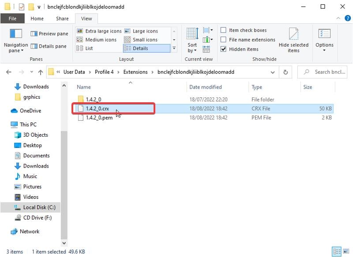Collapse the ribbon with the chevron
353x257 pixels.
tap(338, 18)
